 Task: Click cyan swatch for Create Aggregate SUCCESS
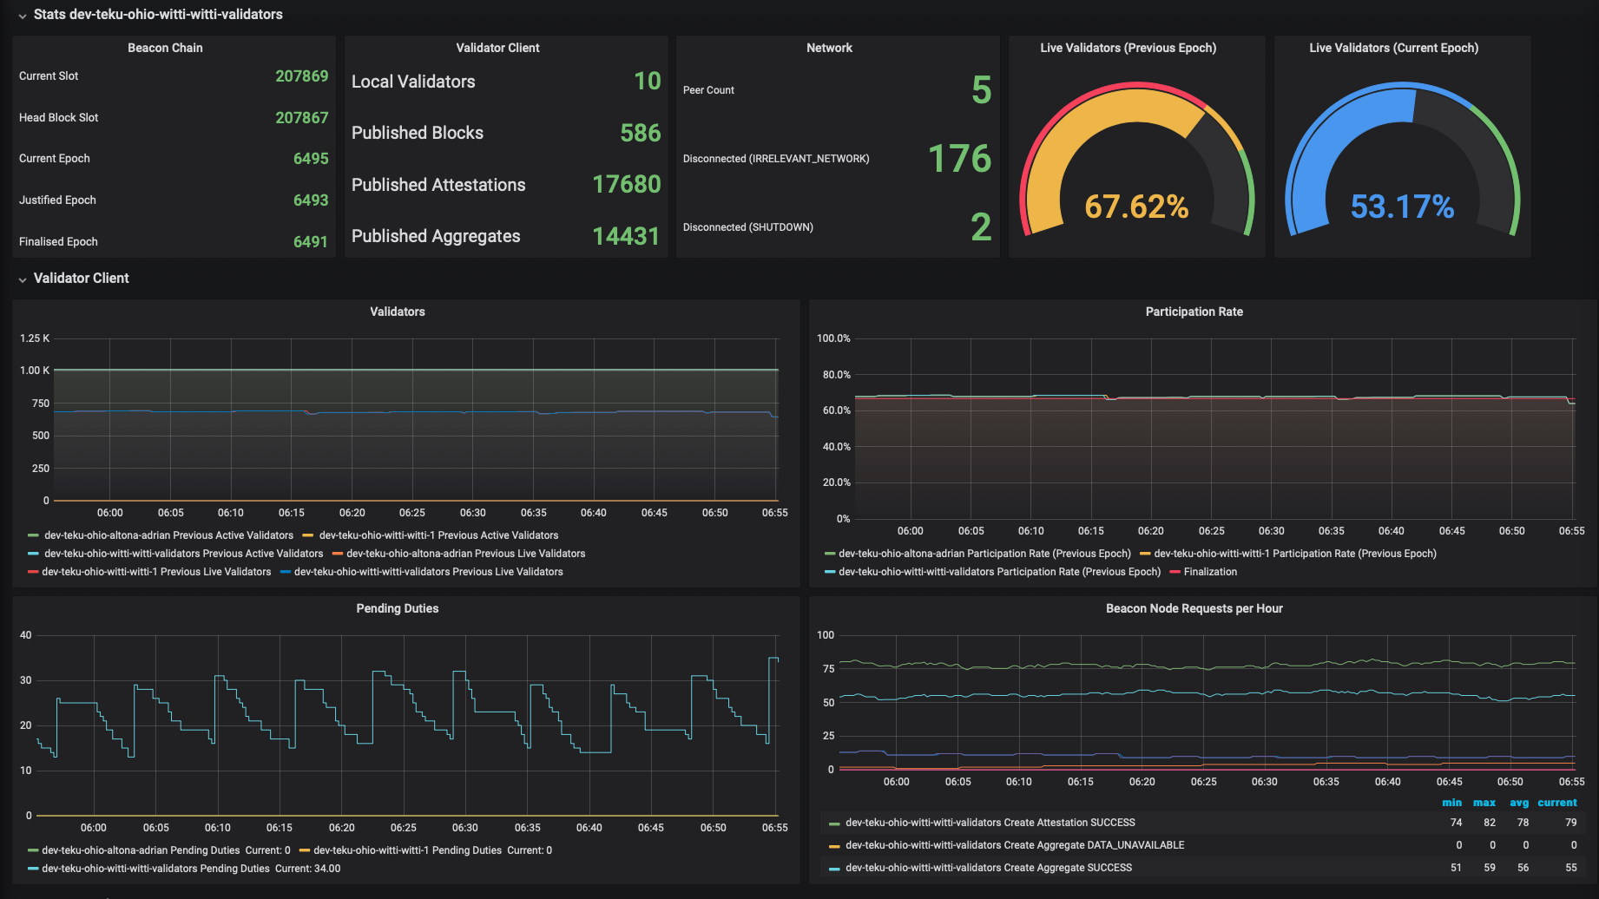click(x=834, y=869)
